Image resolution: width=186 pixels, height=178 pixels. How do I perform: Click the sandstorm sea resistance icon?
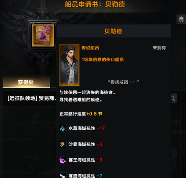pyautogui.click(x=63, y=144)
